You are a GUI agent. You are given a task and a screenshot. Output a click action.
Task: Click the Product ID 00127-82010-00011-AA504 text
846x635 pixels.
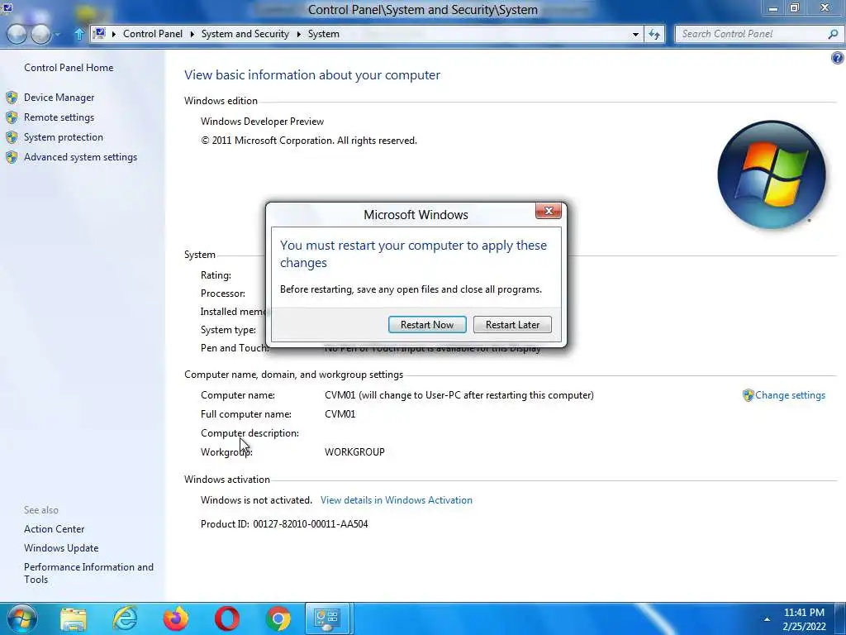click(x=284, y=523)
